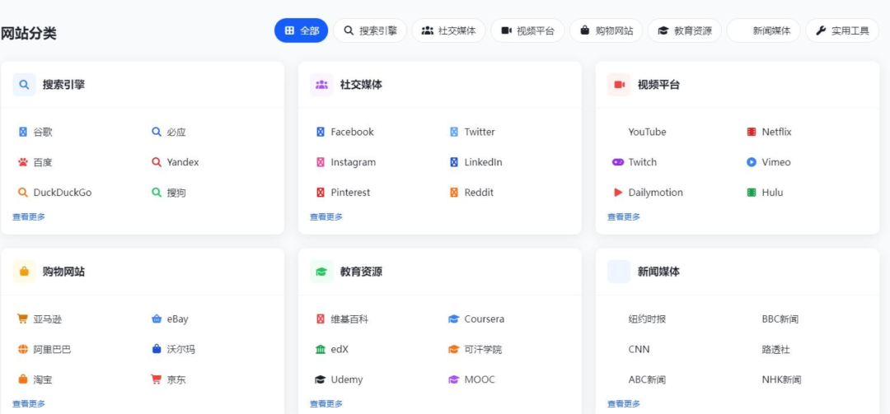Screen dimensions: 890x414
Task: Click the 搜索引擎 card title
Action: [x=63, y=85]
